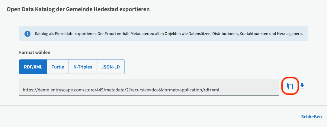Focus the demo.entryscape.com link field

coord(149,90)
